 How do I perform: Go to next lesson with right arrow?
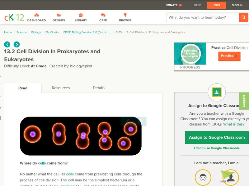tap(16, 44)
